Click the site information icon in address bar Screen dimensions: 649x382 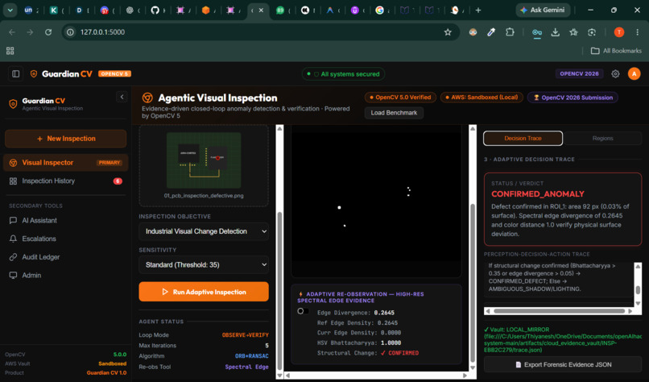[x=70, y=32]
